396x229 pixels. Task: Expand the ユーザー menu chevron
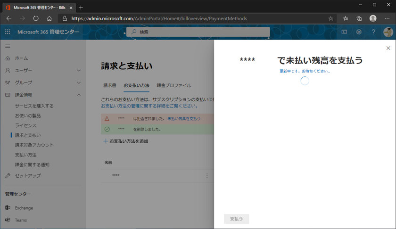(79, 70)
